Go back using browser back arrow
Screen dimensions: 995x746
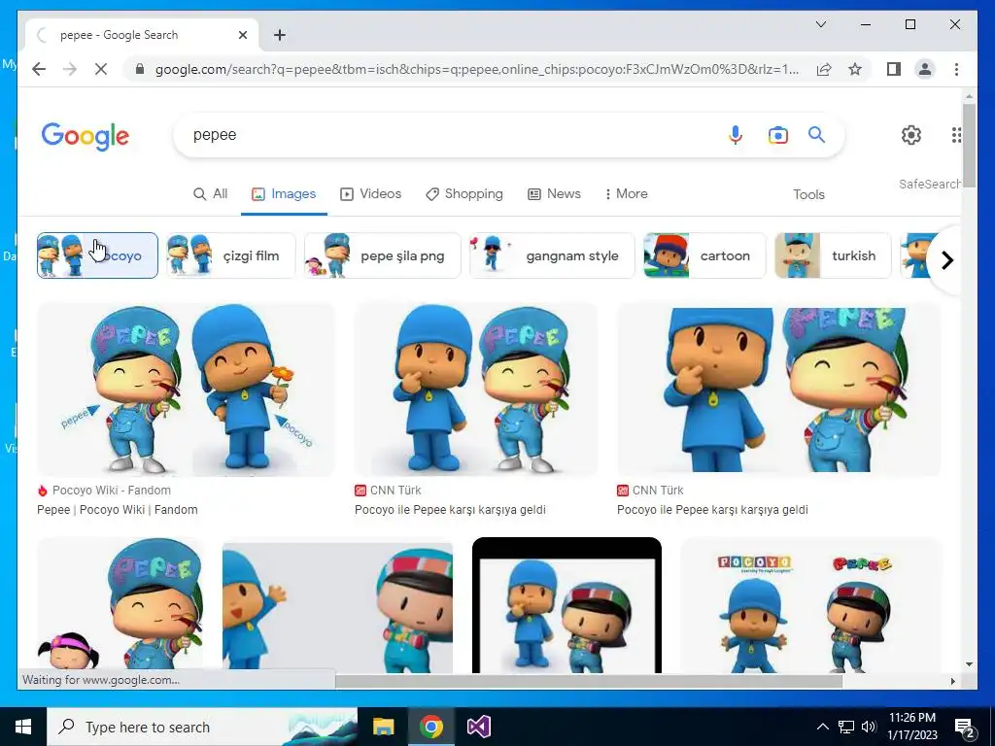(x=39, y=69)
